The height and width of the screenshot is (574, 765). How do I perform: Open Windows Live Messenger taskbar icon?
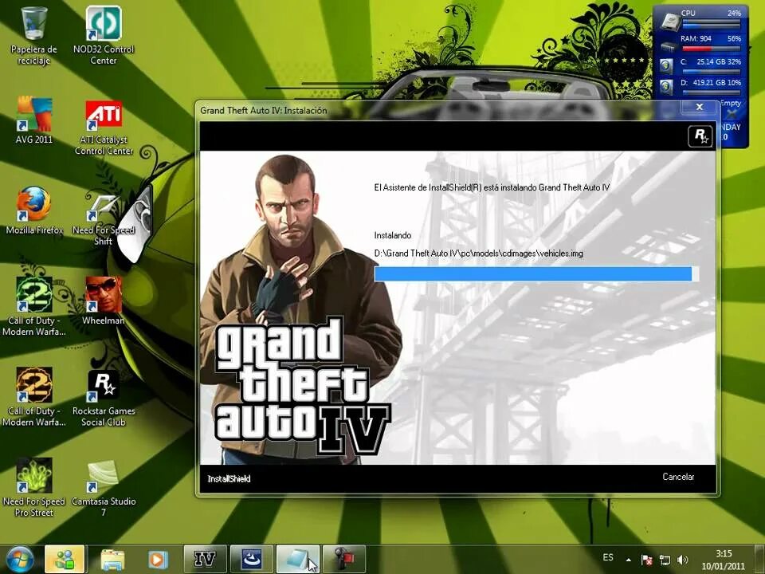pyautogui.click(x=65, y=560)
